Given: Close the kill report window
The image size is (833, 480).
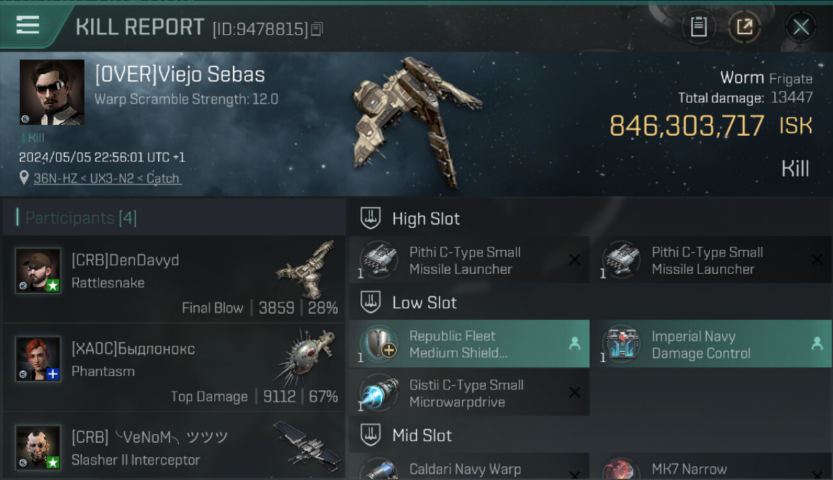Looking at the screenshot, I should [801, 27].
